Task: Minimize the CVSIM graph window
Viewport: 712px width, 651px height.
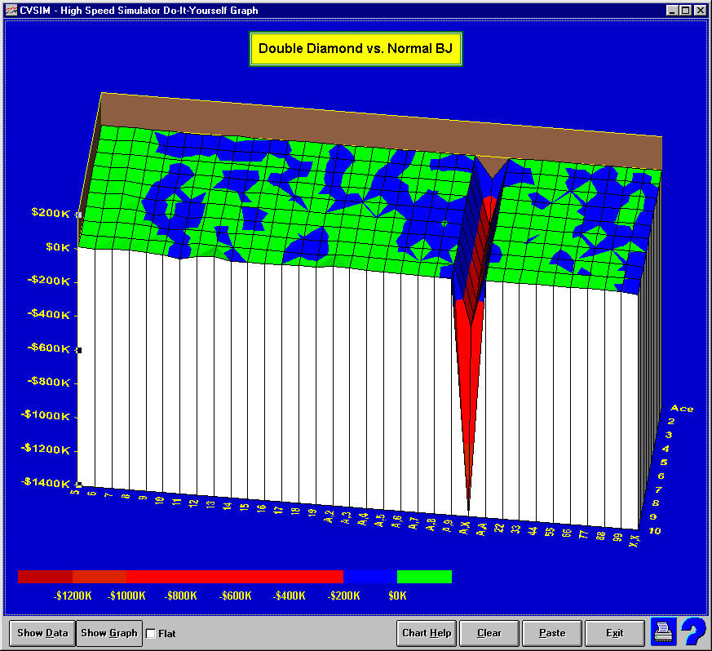Action: point(672,11)
